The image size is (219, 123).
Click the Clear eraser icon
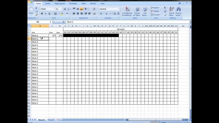(x=165, y=15)
